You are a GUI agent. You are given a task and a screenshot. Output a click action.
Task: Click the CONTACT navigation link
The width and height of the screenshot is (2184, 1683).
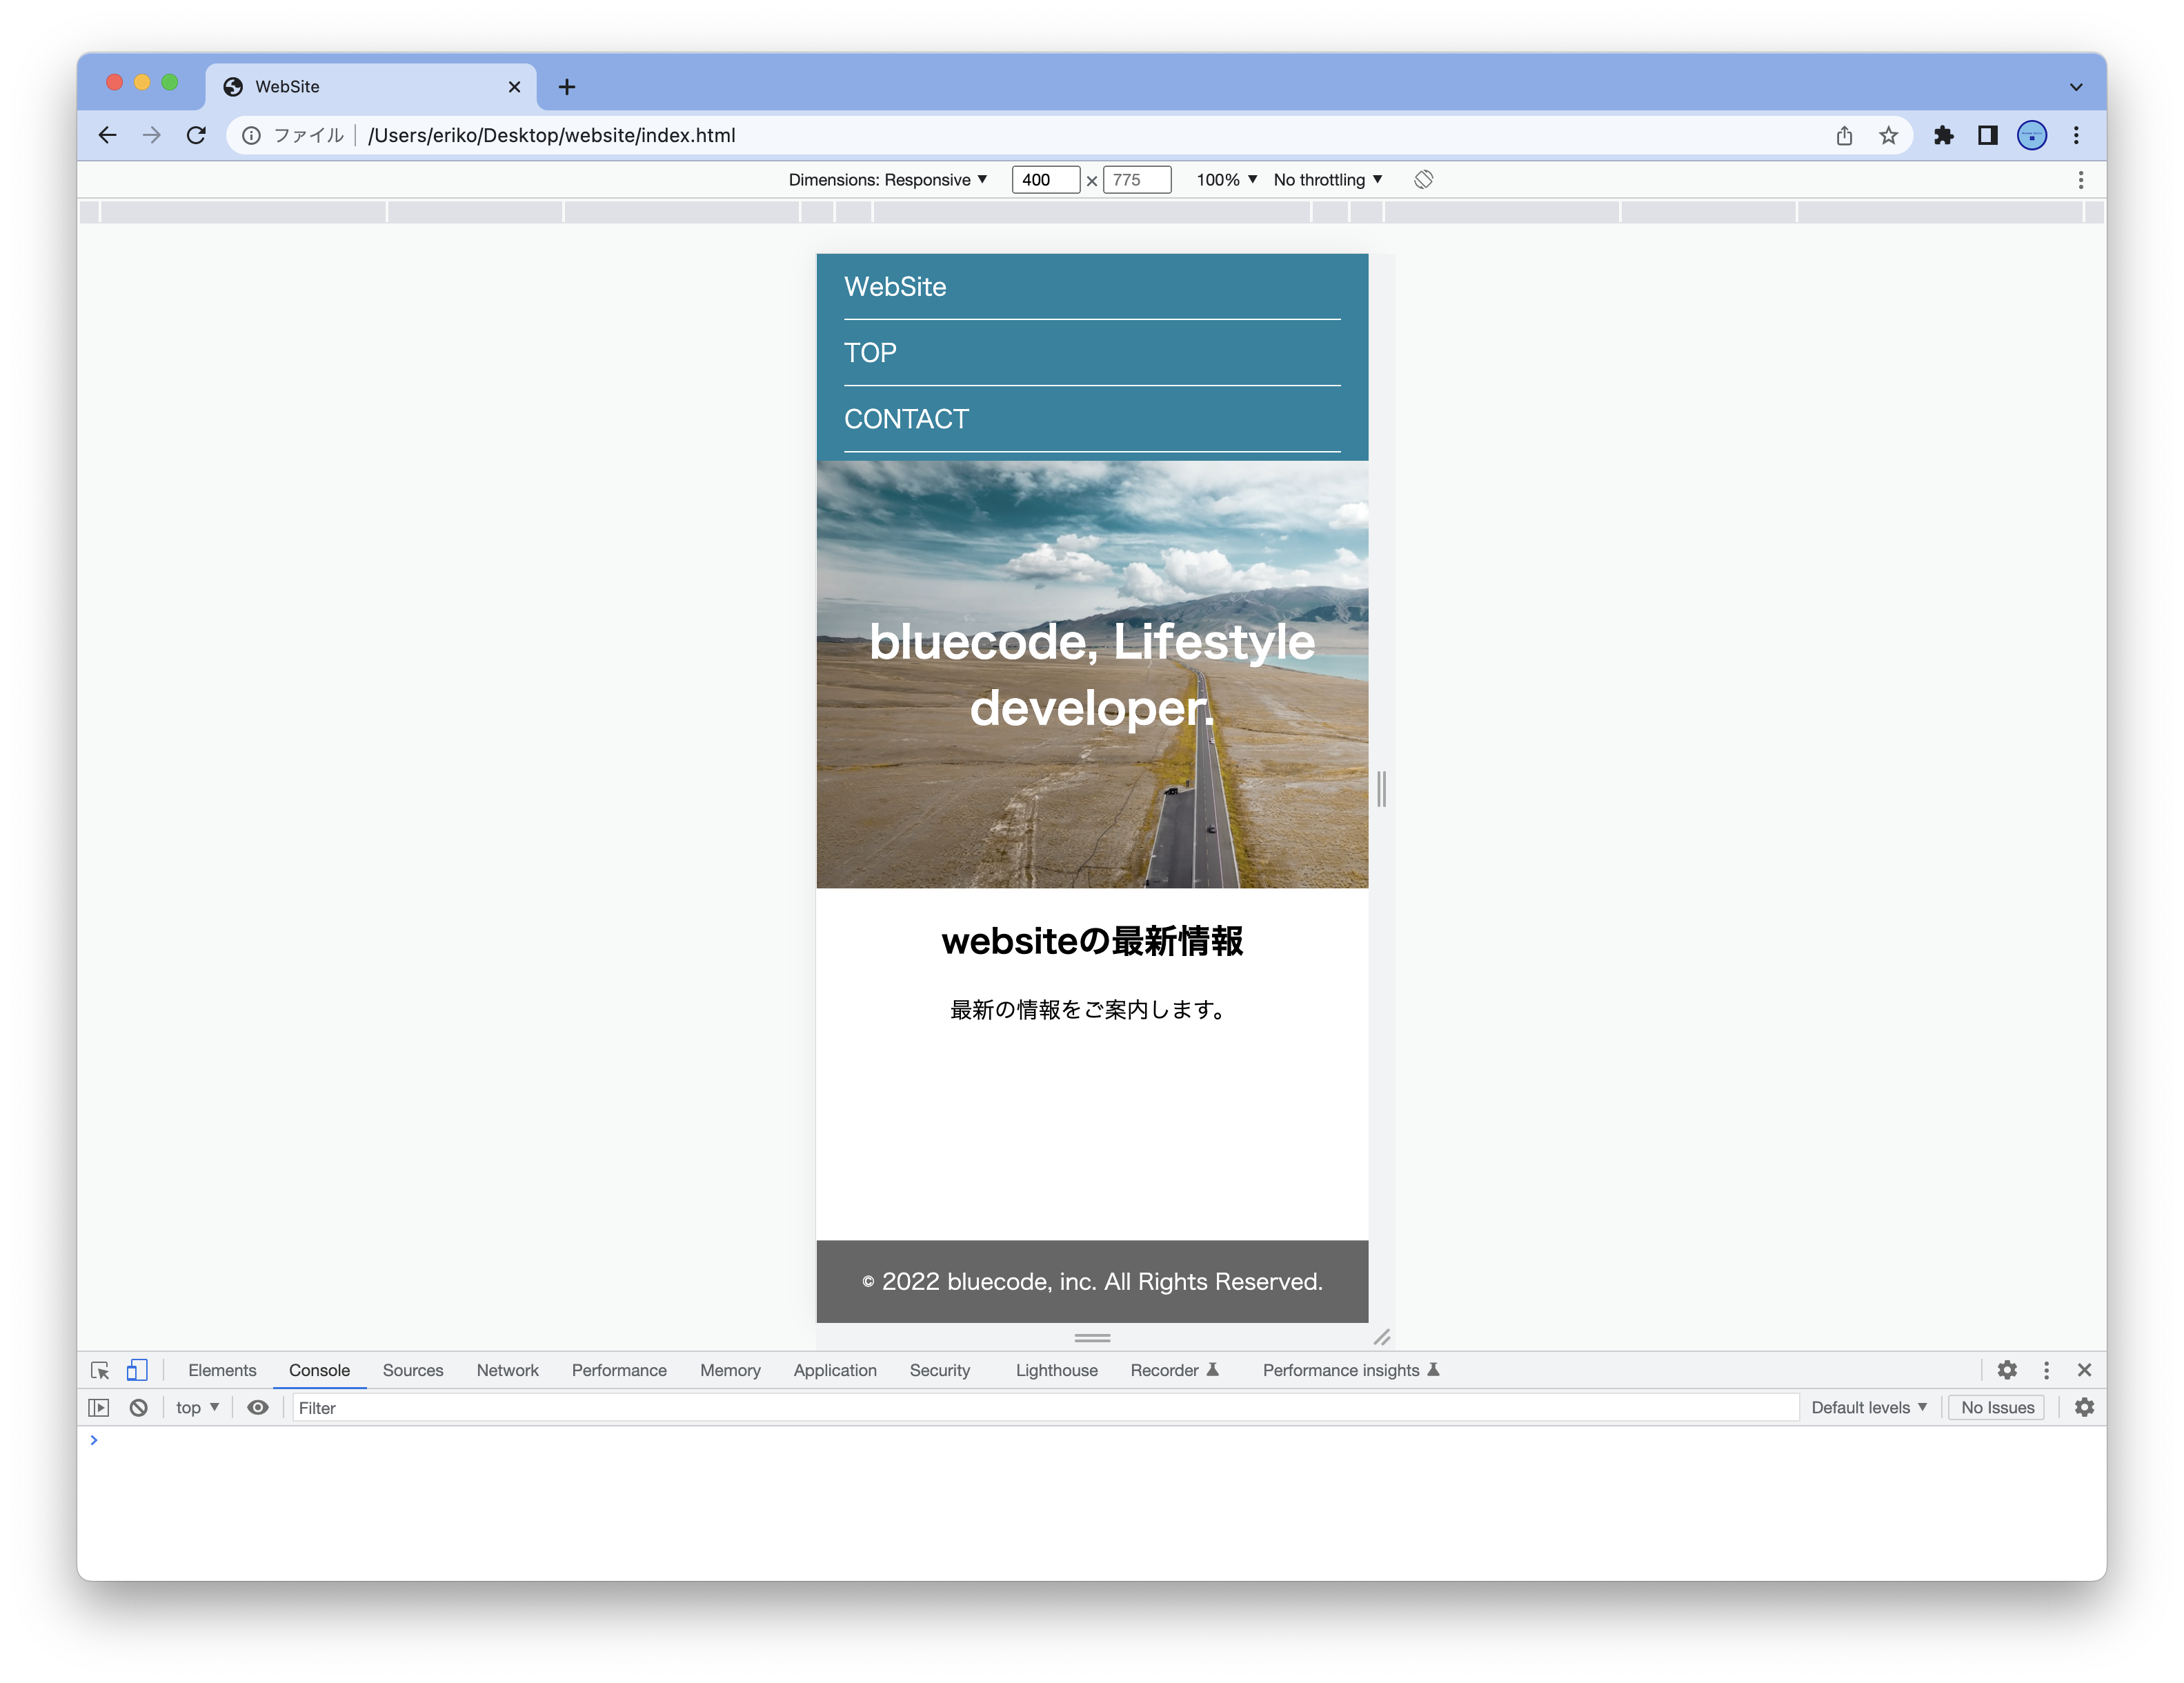tap(906, 419)
